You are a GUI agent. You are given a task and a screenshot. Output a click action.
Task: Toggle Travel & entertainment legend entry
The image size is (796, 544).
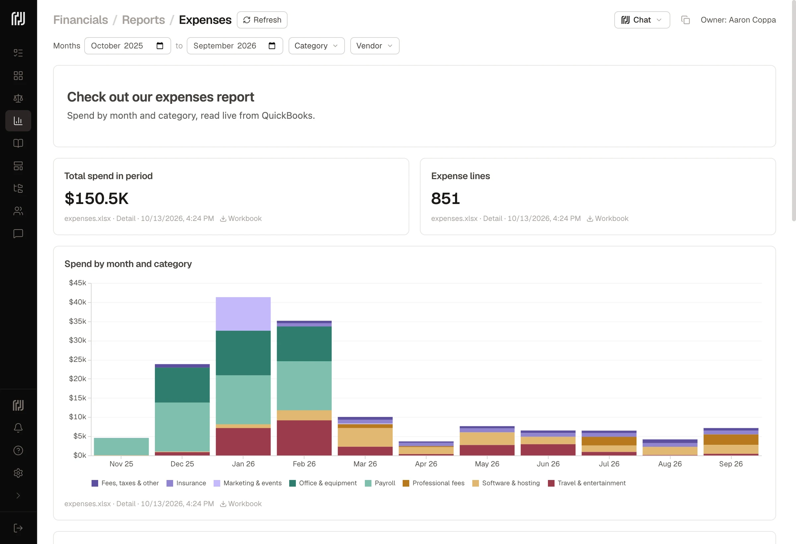pos(587,483)
